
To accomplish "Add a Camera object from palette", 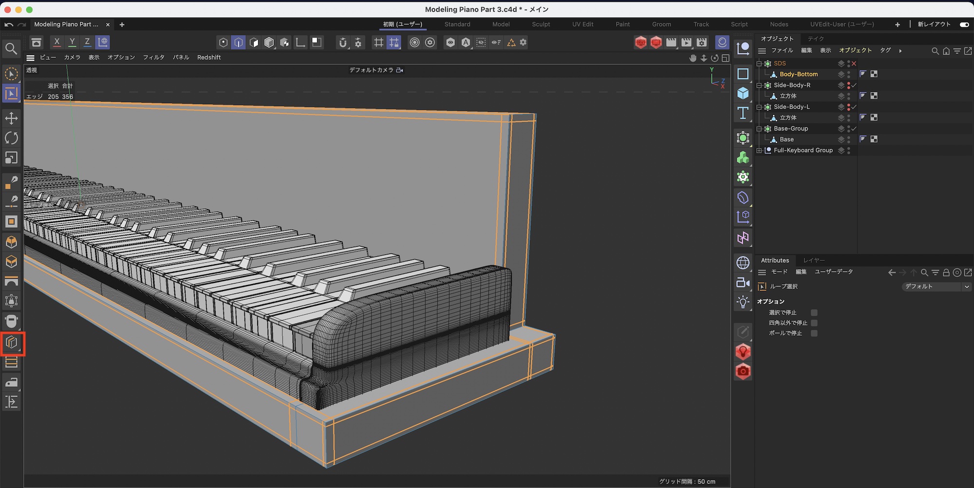I will click(743, 283).
